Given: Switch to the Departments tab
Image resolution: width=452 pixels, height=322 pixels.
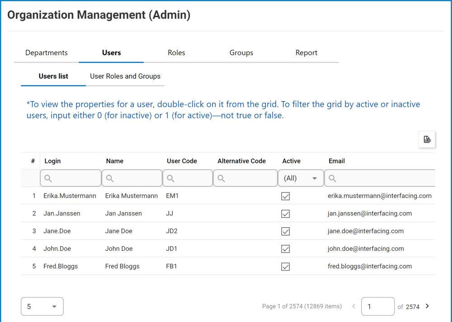Looking at the screenshot, I should (x=47, y=53).
